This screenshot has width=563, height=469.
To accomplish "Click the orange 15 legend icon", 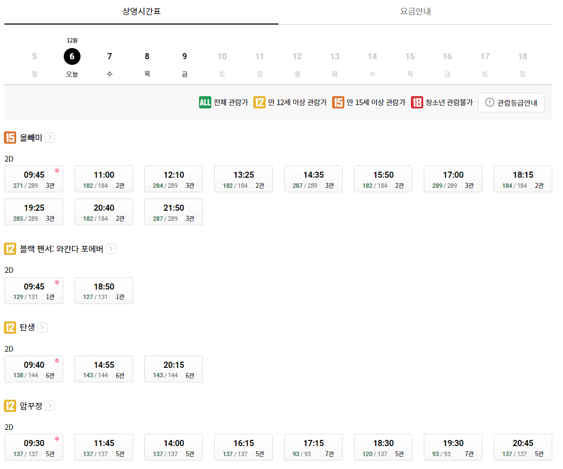I will click(338, 102).
